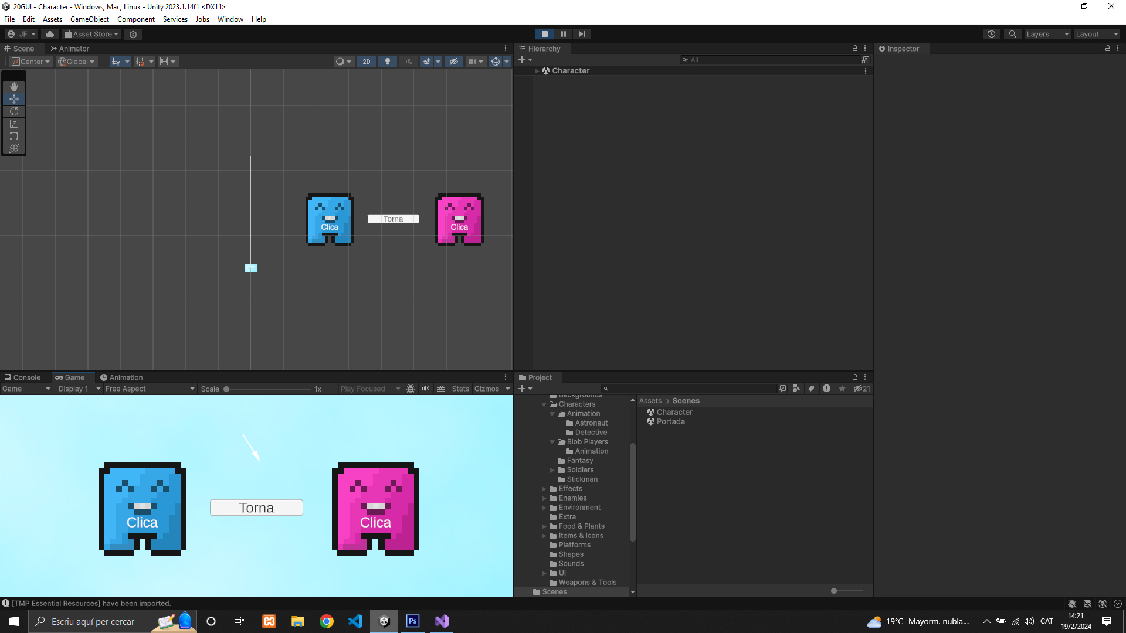The width and height of the screenshot is (1126, 633).
Task: Toggle scene lighting bulb button
Action: [x=387, y=62]
